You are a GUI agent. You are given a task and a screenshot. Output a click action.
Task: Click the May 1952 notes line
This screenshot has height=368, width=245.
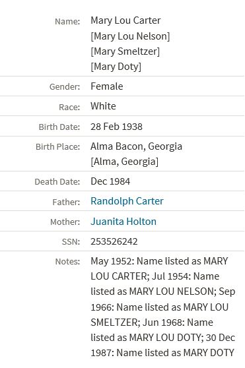pyautogui.click(x=159, y=261)
